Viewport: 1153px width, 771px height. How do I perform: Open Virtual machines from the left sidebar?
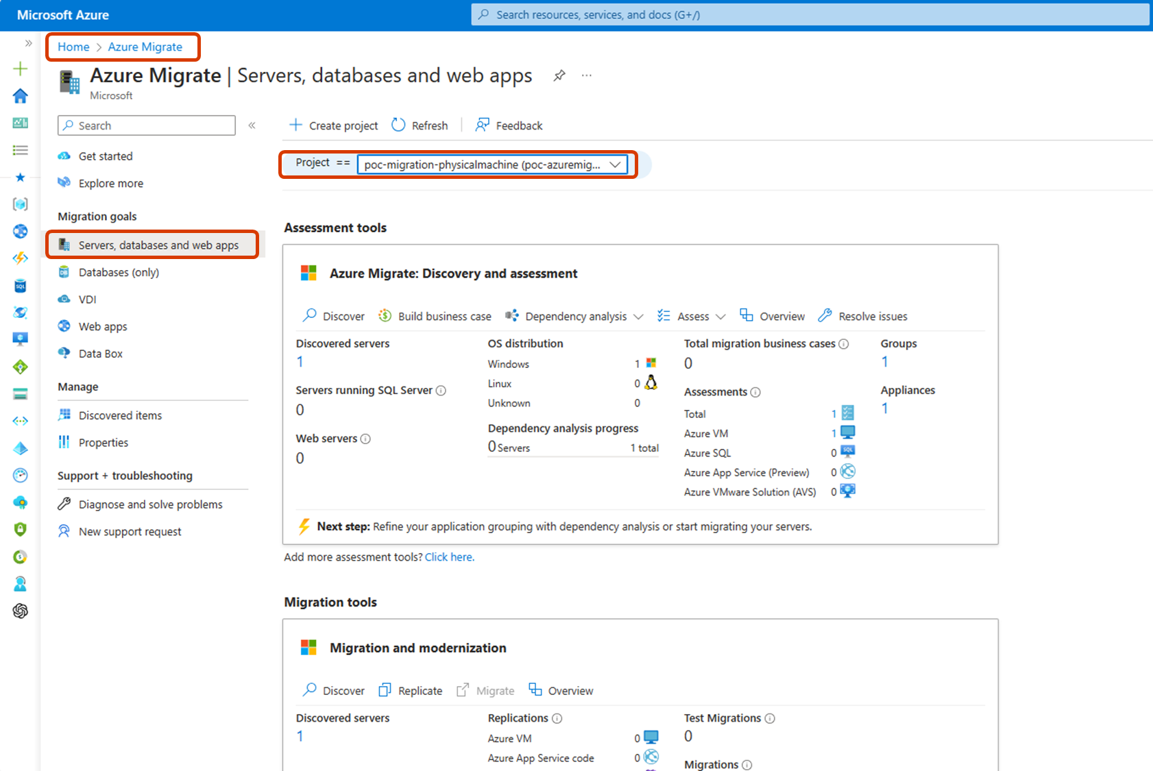click(x=21, y=339)
